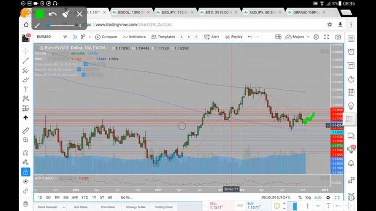Select the ruler measure tool
Viewport: 376px width, 211px height.
[x=26, y=130]
